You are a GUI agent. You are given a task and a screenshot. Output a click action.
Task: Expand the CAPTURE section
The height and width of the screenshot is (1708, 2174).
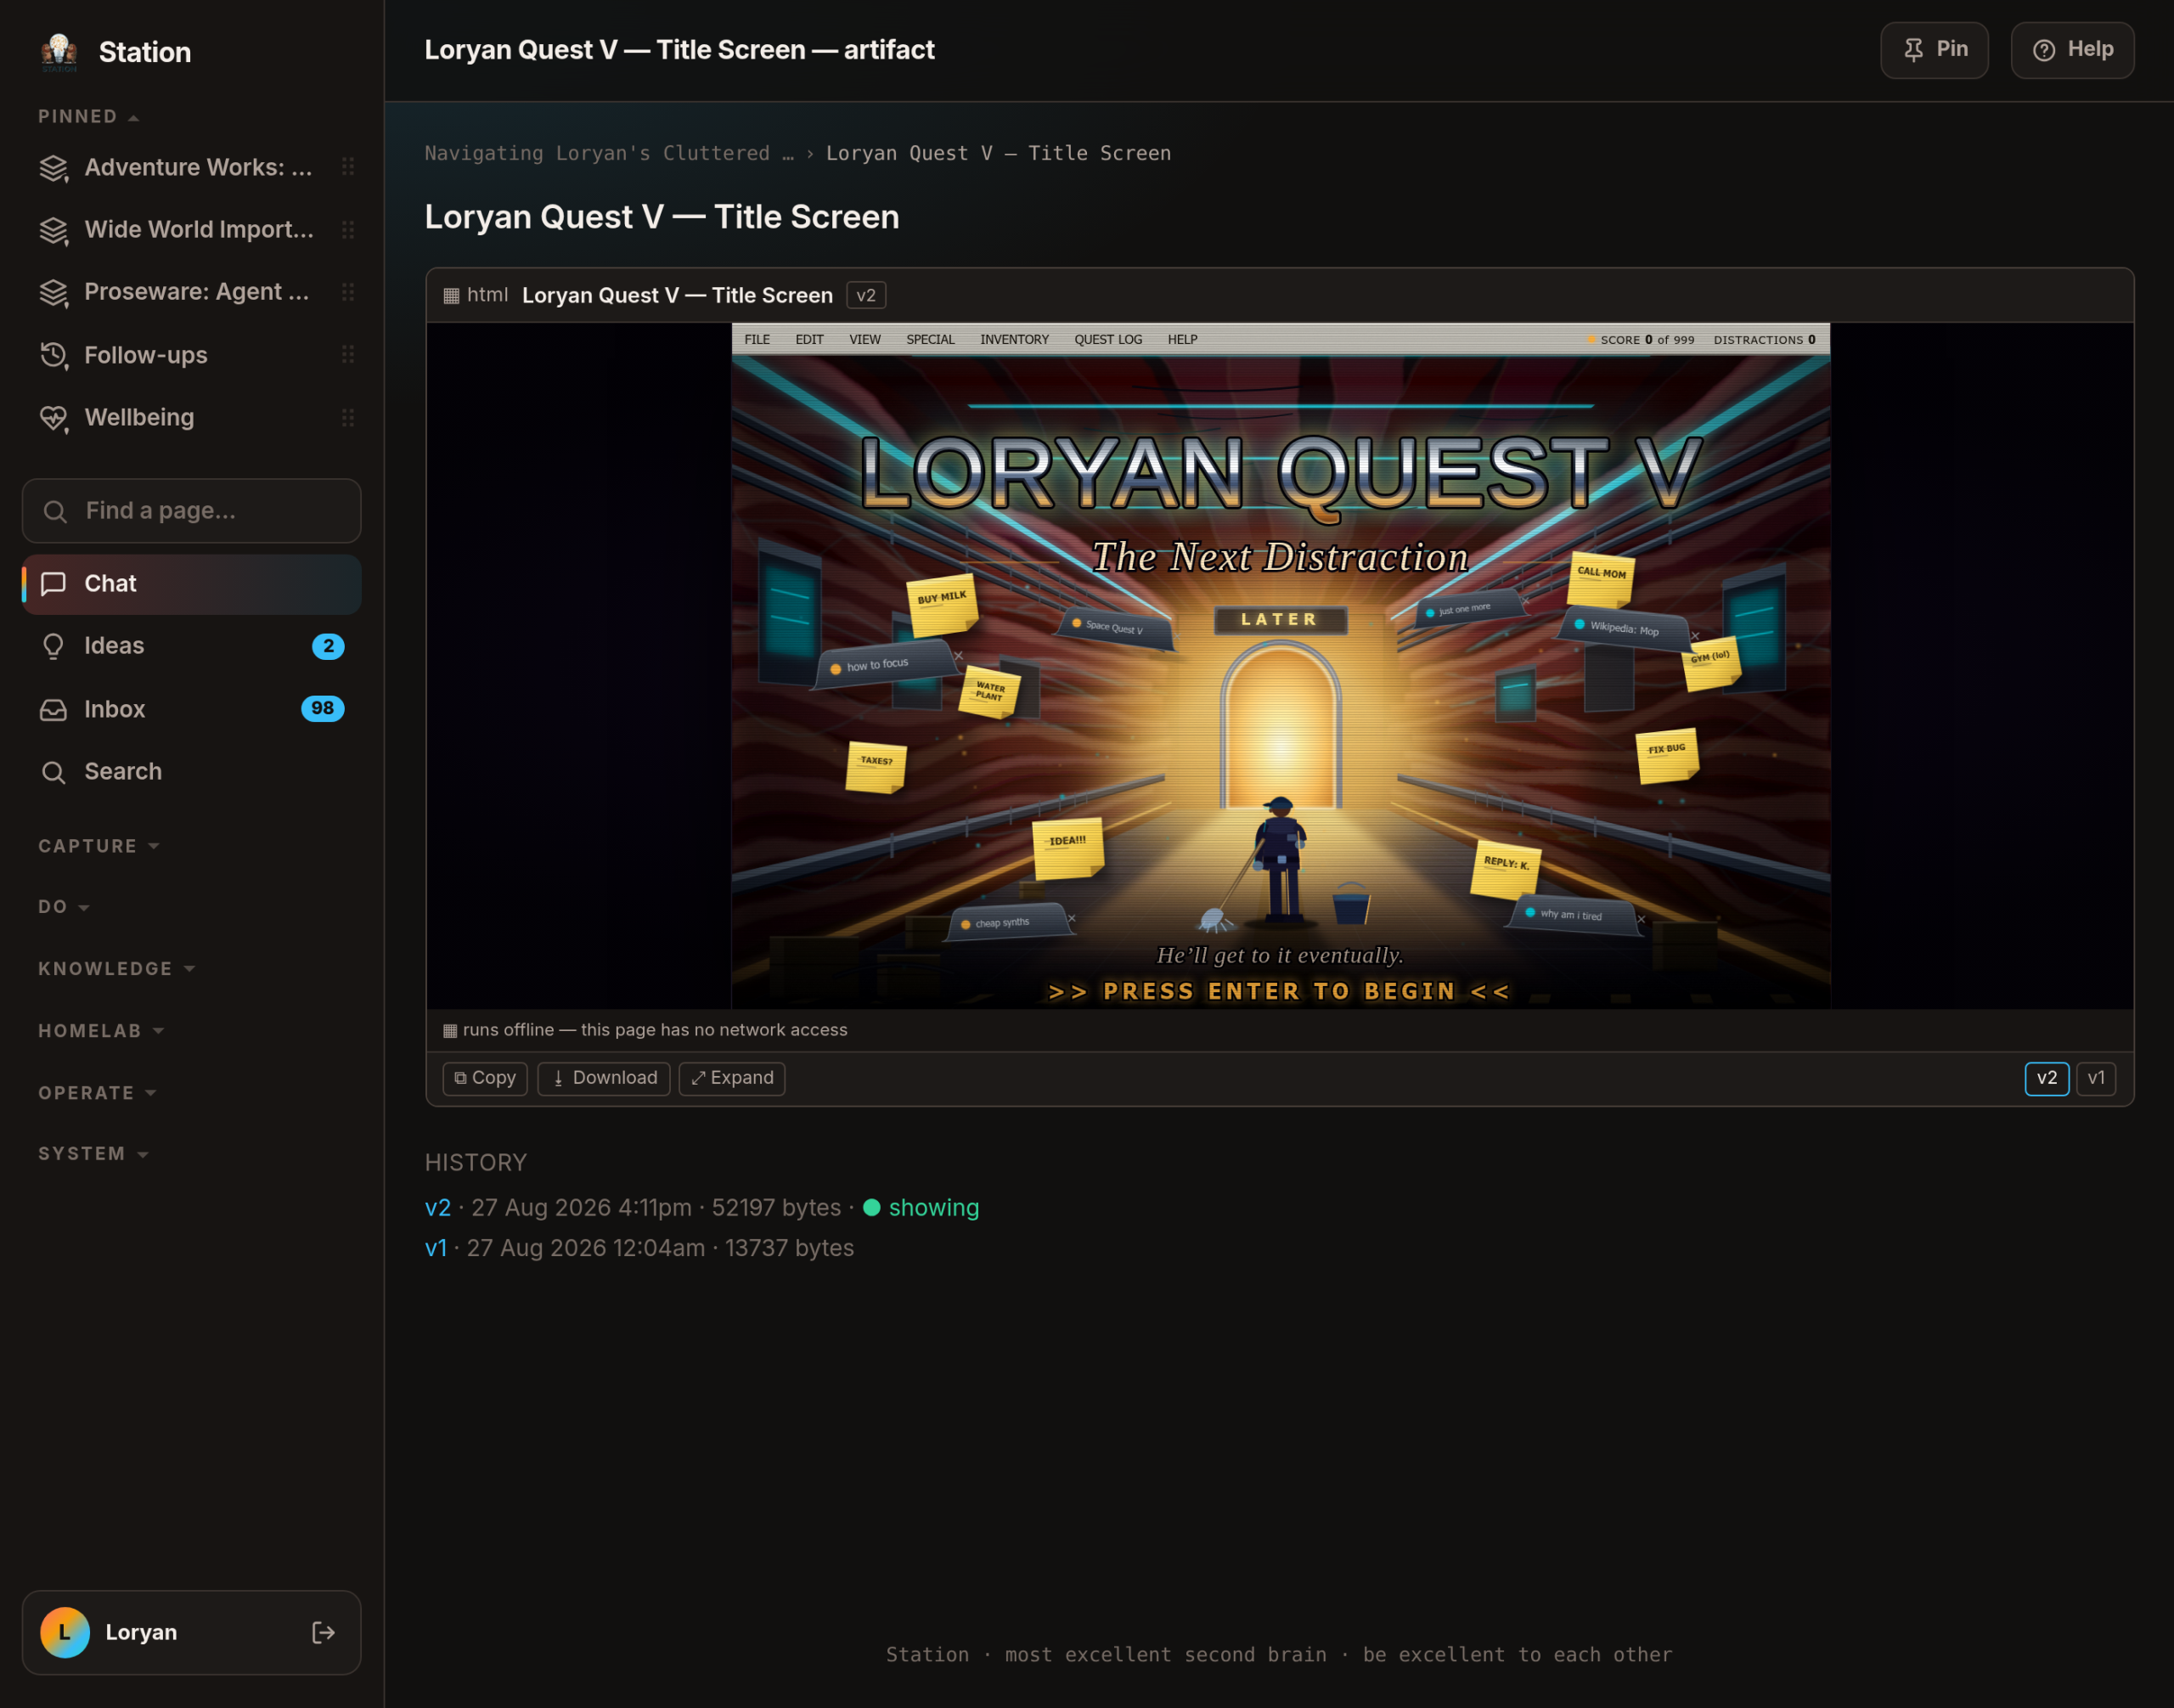[x=98, y=846]
